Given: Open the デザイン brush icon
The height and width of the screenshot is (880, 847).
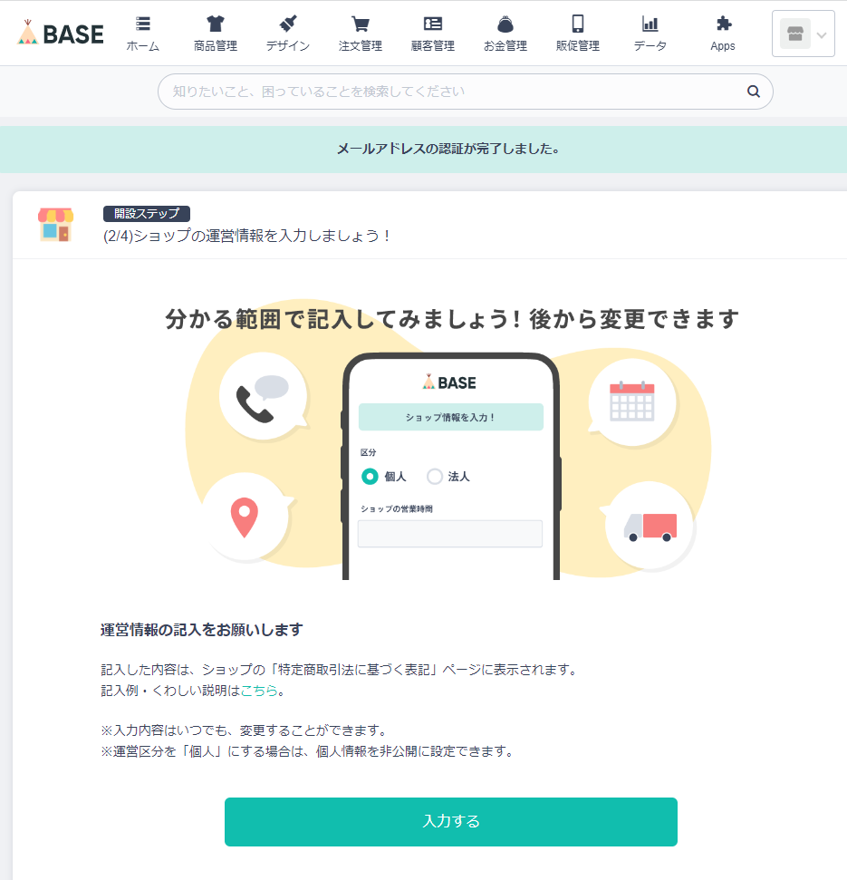Looking at the screenshot, I should [x=288, y=24].
